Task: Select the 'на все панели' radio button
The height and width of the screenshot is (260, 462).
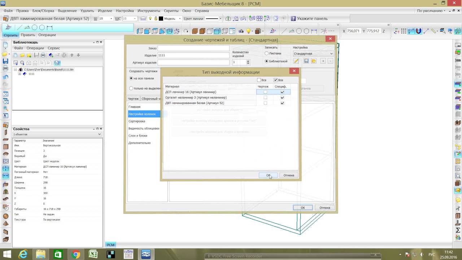Action: [131, 78]
